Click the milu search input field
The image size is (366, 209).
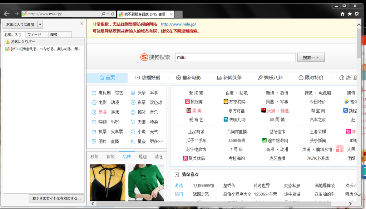(235, 57)
